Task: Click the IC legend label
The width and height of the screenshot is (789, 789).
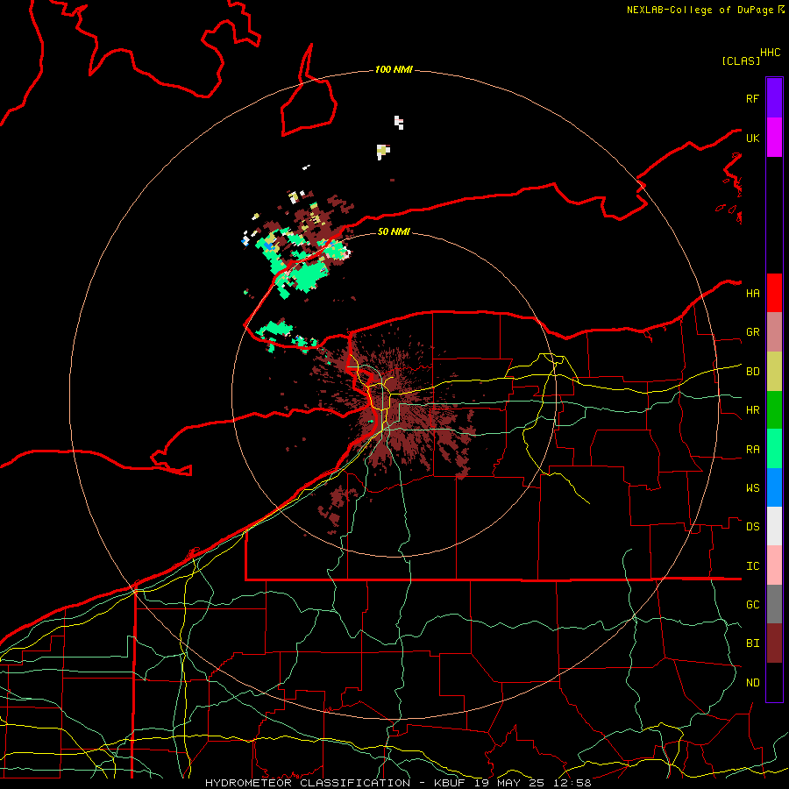Action: point(753,566)
